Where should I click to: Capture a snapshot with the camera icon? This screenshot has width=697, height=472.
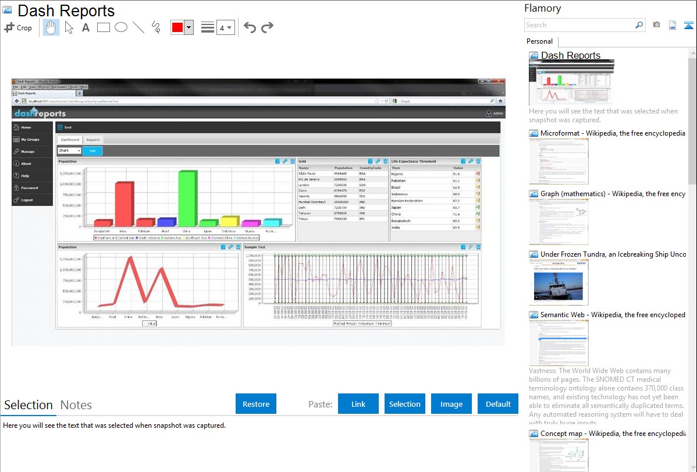656,25
